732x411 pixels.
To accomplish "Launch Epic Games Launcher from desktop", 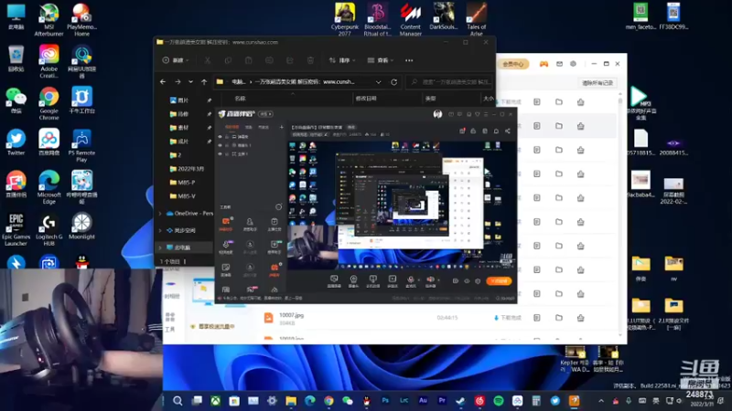I will pyautogui.click(x=16, y=229).
